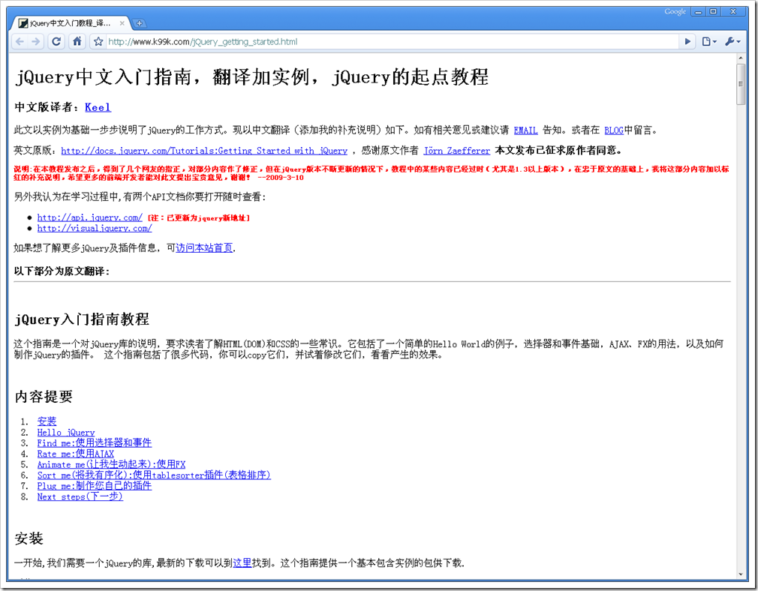Click the Go arrow in the address bar

tap(687, 41)
